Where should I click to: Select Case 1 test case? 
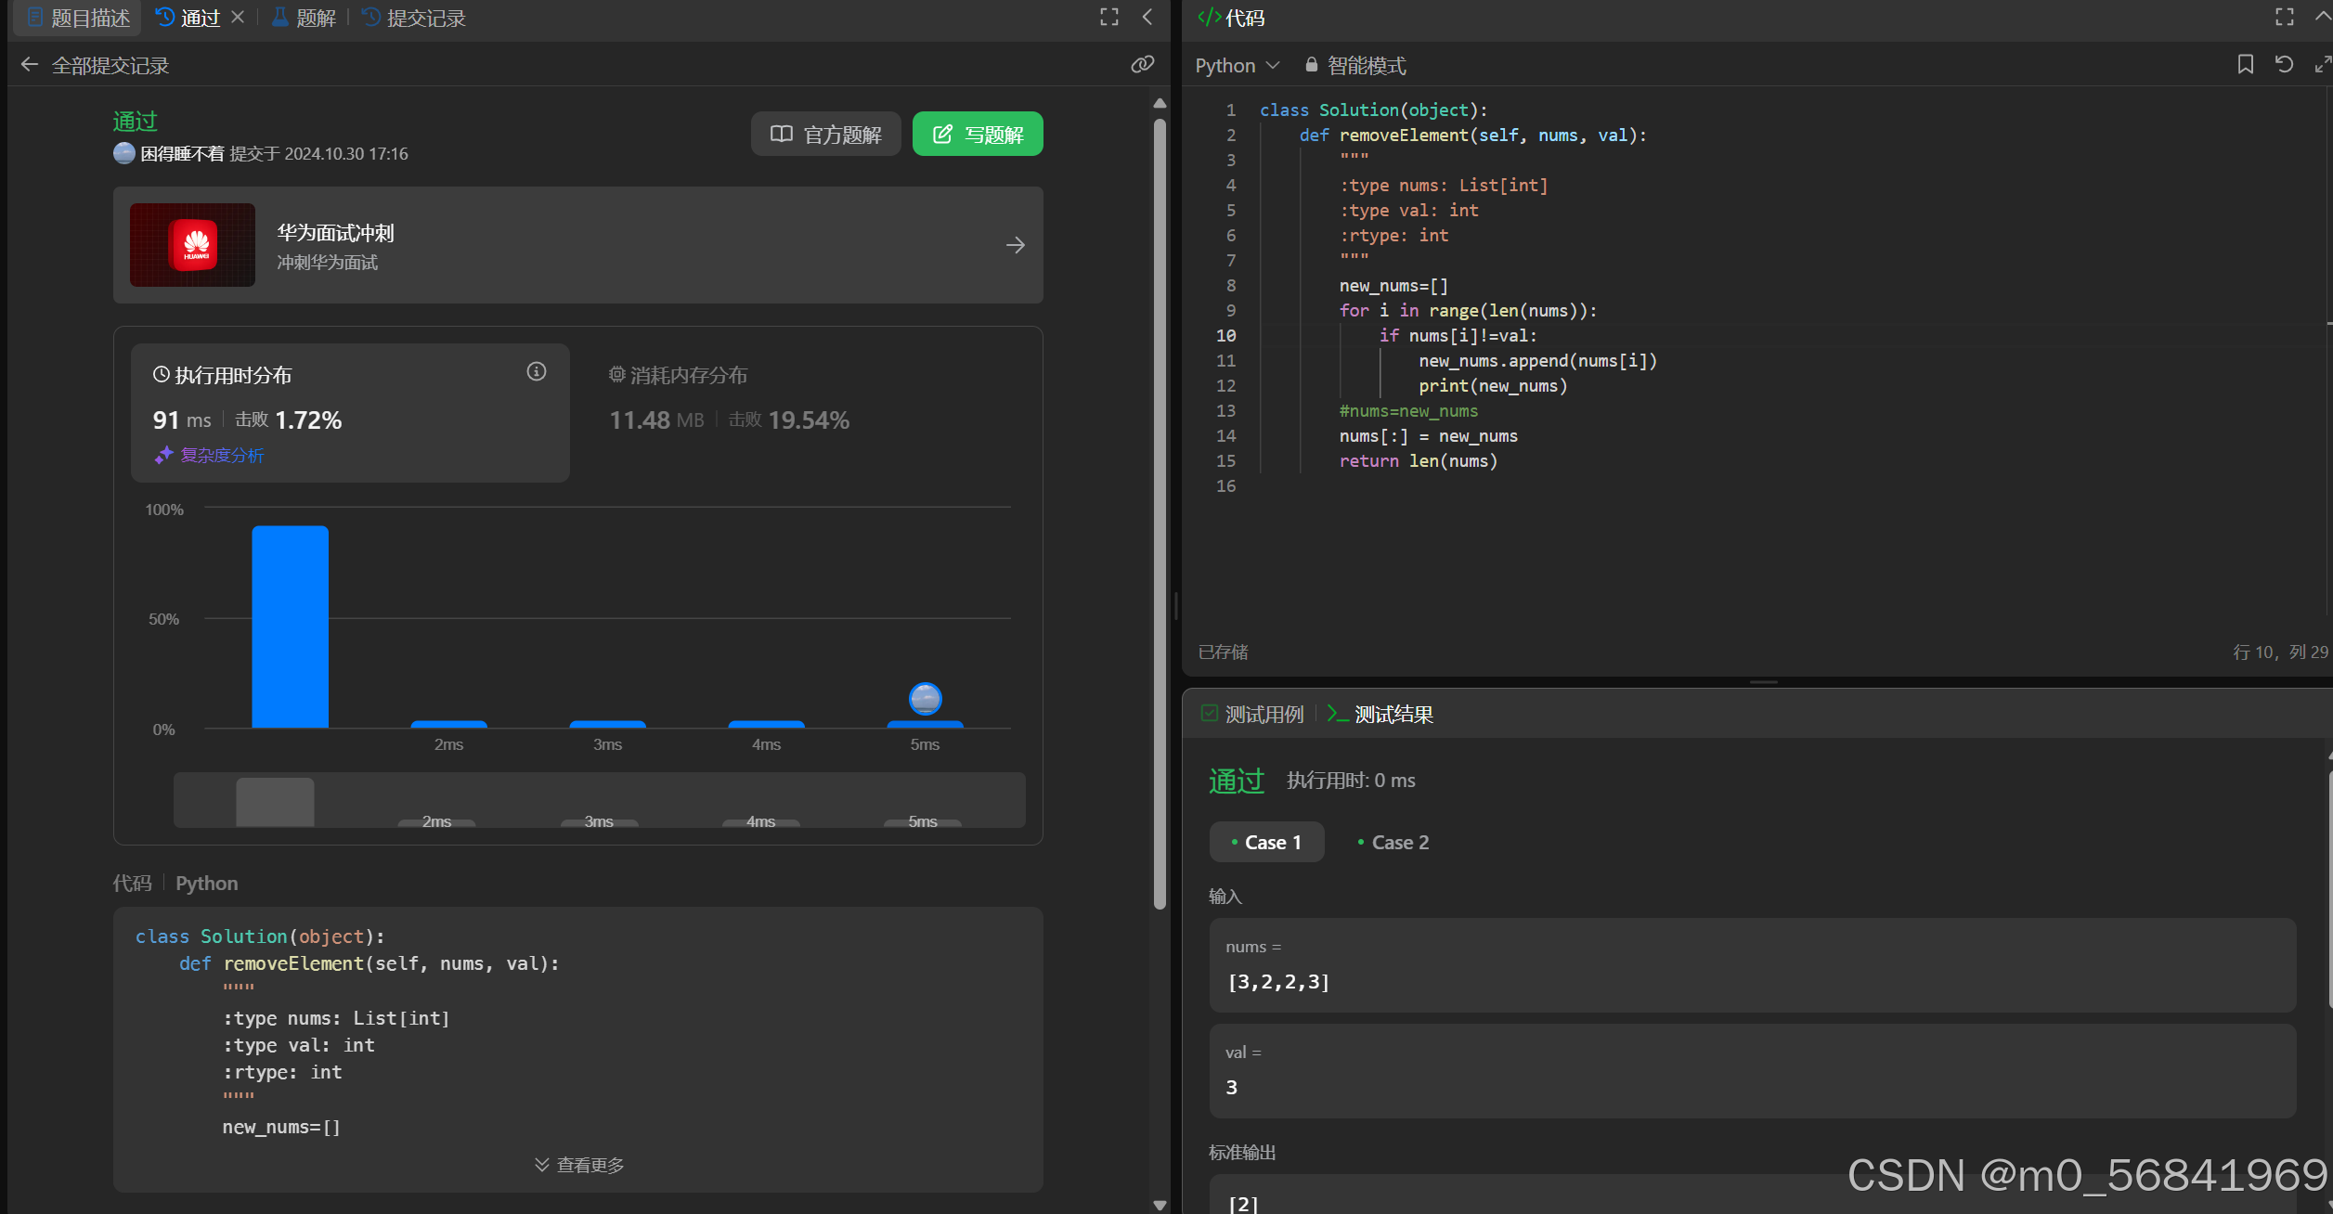point(1266,843)
